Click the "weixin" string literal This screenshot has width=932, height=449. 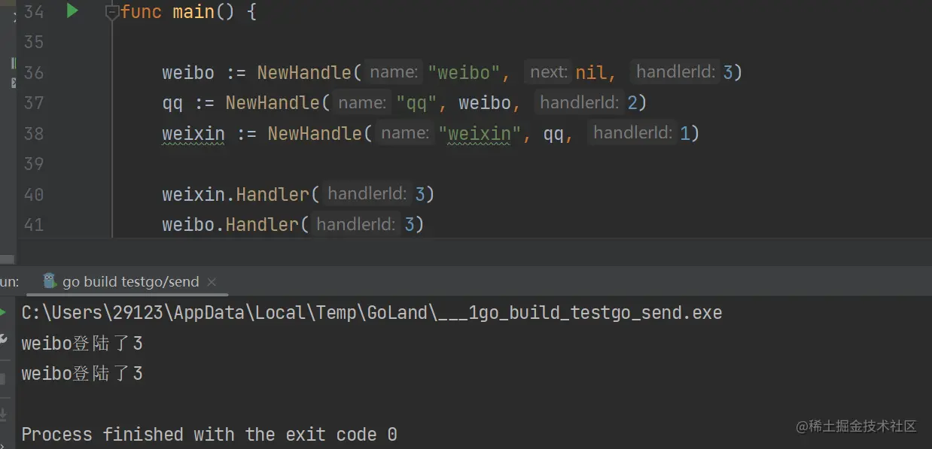click(x=480, y=134)
